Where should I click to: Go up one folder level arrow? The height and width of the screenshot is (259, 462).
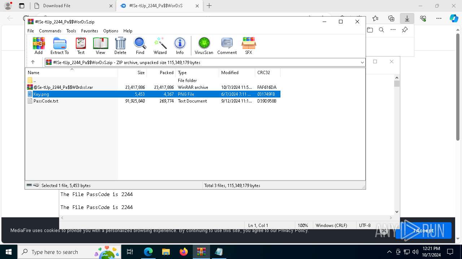(33, 62)
